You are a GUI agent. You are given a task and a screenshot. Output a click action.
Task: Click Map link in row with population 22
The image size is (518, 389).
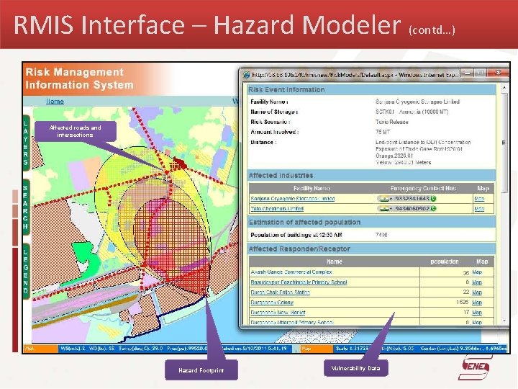pos(477,292)
